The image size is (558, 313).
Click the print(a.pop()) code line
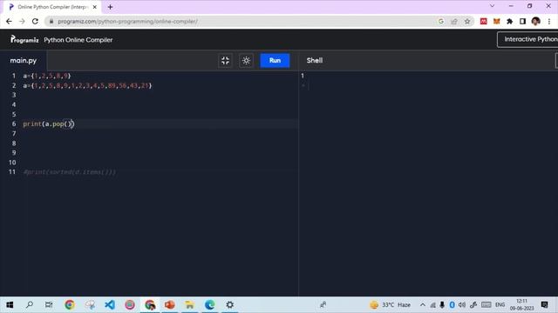[x=49, y=123]
